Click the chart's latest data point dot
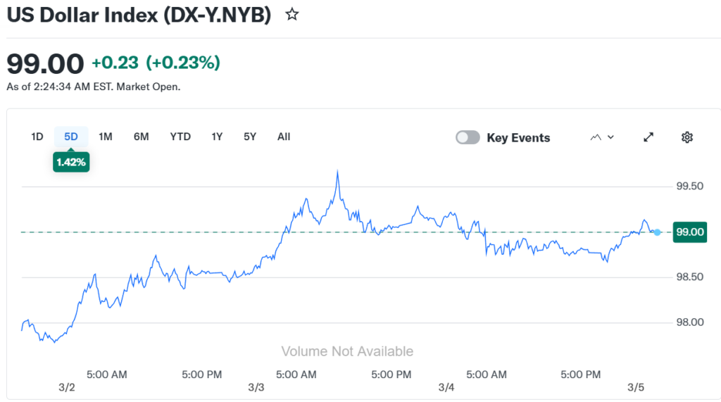The height and width of the screenshot is (402, 721). pos(657,232)
